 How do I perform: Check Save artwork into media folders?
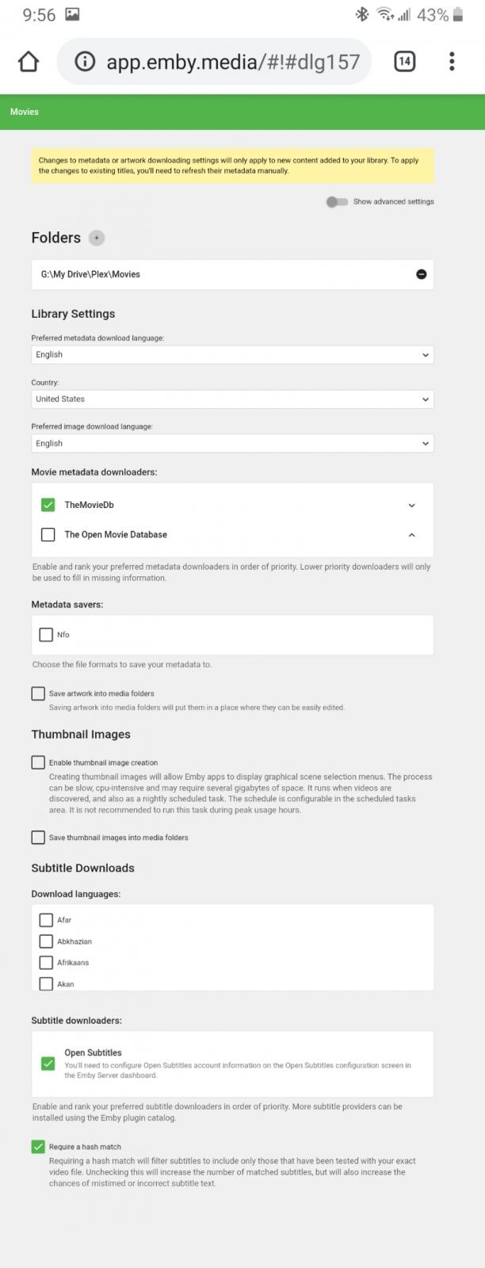[x=38, y=693]
